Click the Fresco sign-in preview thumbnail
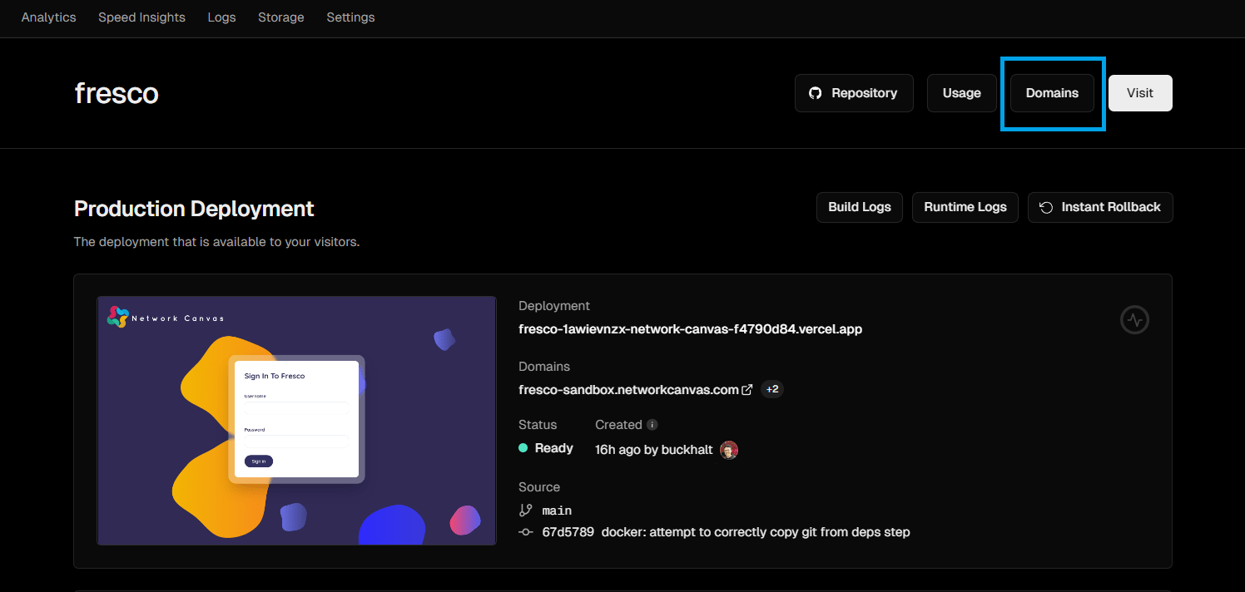 296,421
